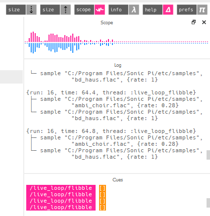Click the Log panel title

click(x=118, y=65)
